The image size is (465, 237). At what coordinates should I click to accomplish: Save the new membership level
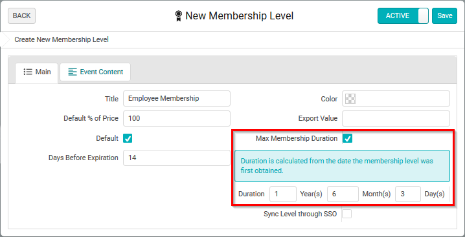(444, 15)
